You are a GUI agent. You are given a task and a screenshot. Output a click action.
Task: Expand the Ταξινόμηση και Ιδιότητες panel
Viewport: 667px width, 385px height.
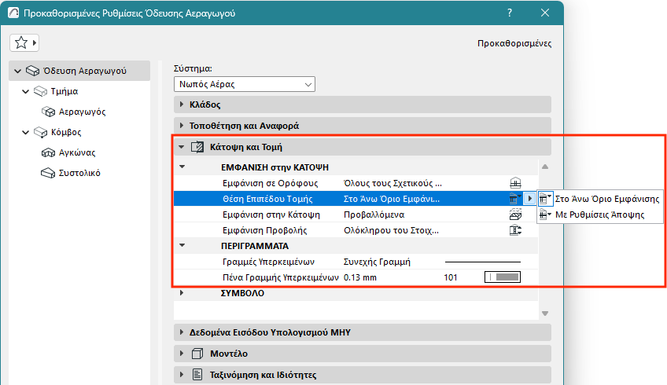point(182,375)
